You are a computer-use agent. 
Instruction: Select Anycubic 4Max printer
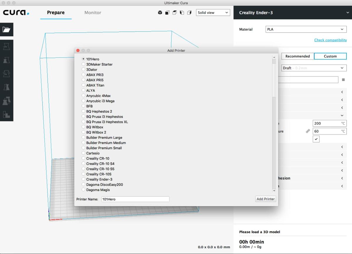96,96
